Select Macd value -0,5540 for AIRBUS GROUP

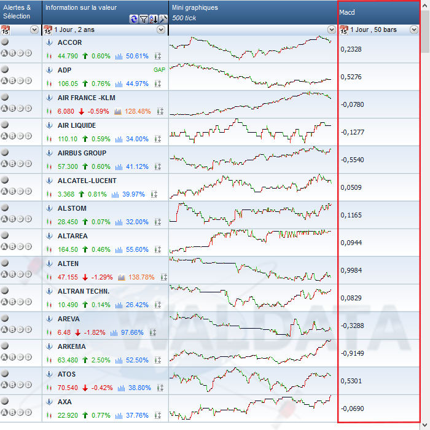(352, 160)
